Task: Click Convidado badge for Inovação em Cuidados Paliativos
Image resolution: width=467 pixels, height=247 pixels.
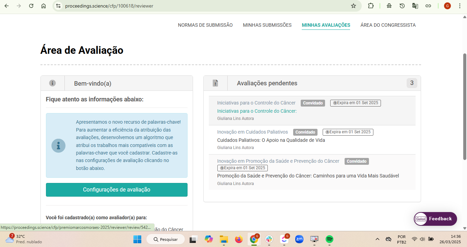Action: [305, 132]
